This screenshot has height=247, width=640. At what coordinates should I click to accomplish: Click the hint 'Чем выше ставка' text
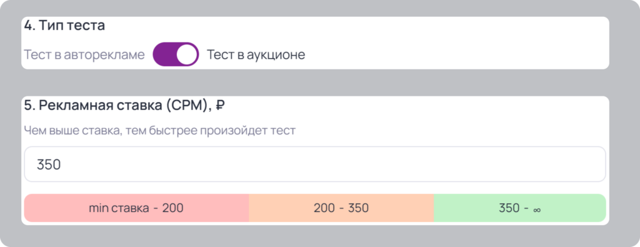(x=72, y=131)
